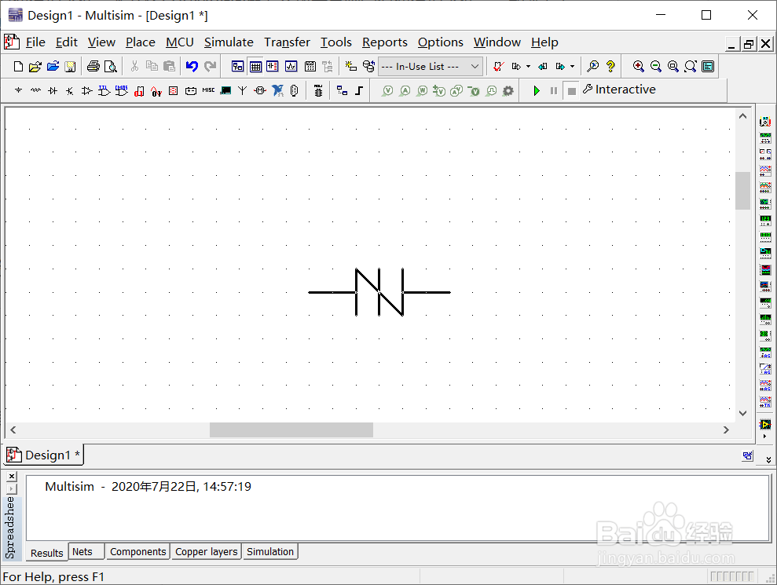Open Print Preview icon

point(111,67)
